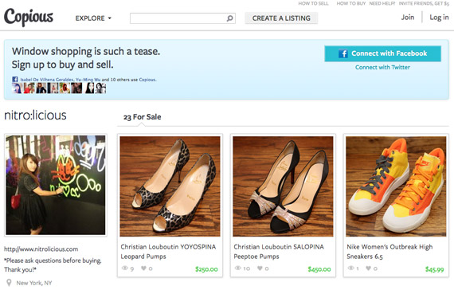Screen dimensions: 454x290
Task: Open the Log in link
Action: pyautogui.click(x=439, y=18)
